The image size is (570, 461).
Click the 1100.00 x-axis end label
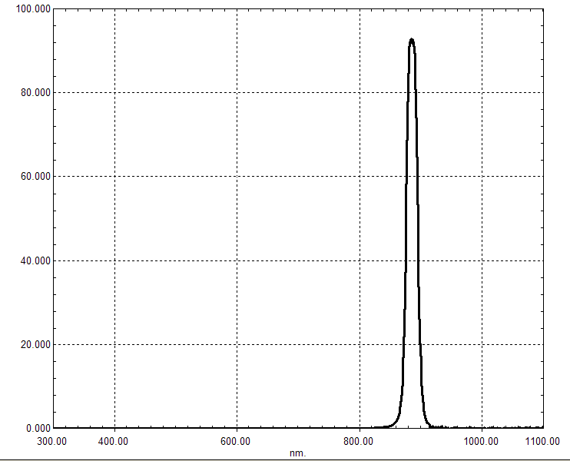[542, 441]
